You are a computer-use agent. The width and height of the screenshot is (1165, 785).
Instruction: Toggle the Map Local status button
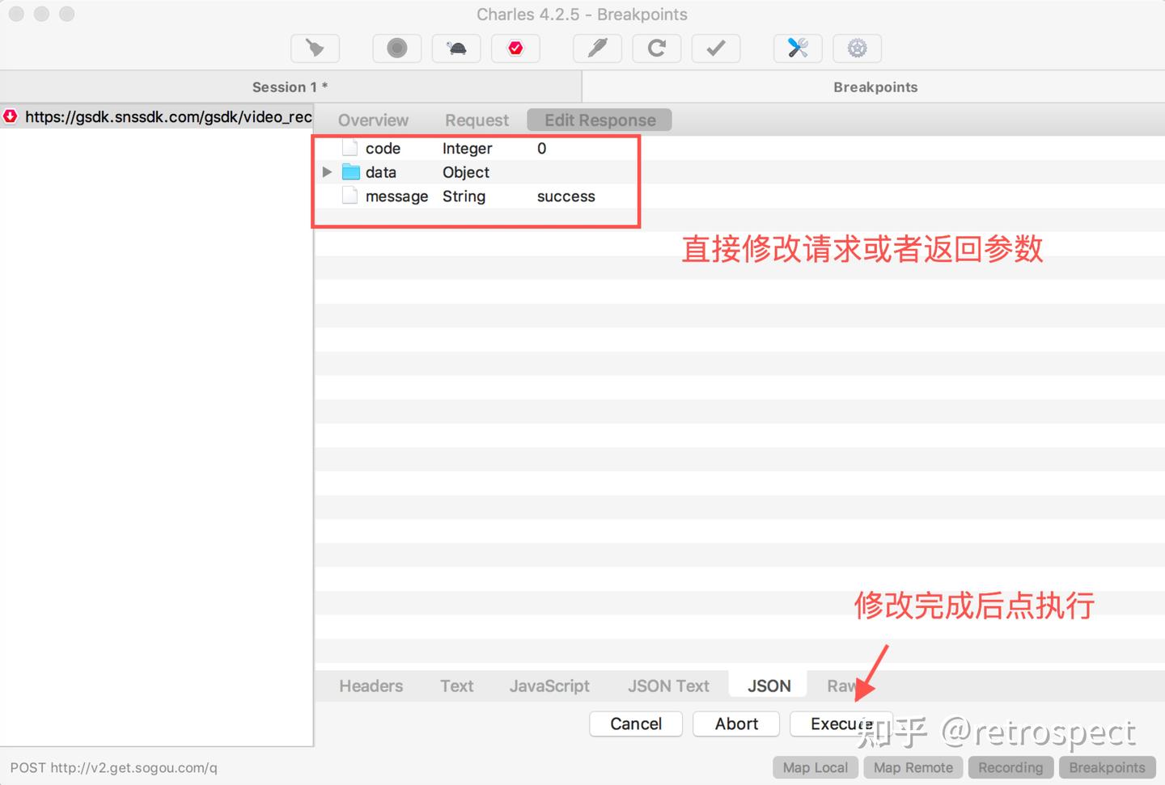(x=815, y=767)
